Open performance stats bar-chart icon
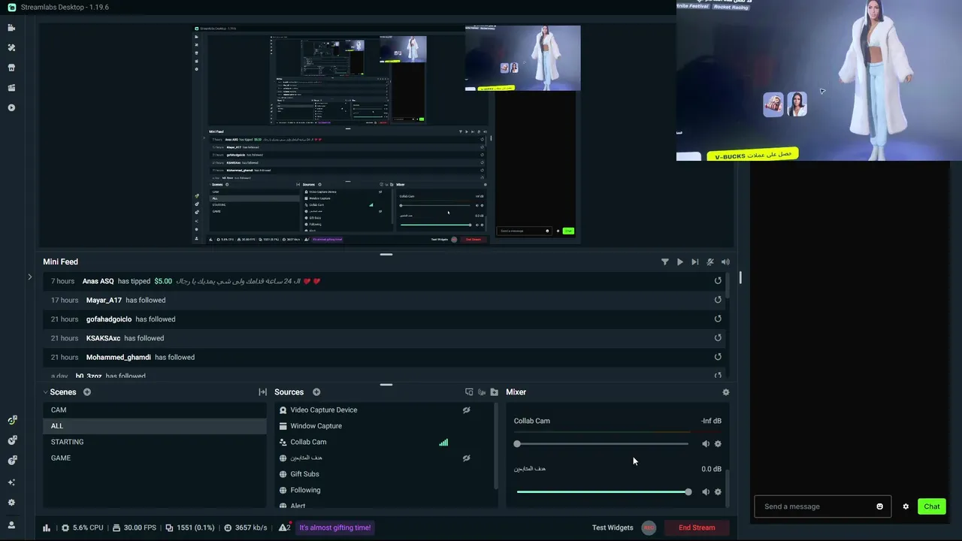 (47, 527)
